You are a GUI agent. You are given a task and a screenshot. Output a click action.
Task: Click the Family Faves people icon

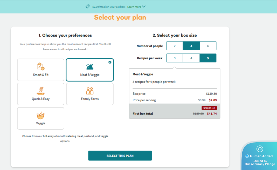[90, 91]
